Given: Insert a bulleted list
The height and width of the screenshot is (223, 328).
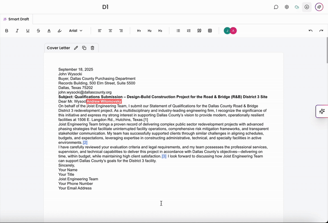Looking at the screenshot, I should tap(178, 31).
